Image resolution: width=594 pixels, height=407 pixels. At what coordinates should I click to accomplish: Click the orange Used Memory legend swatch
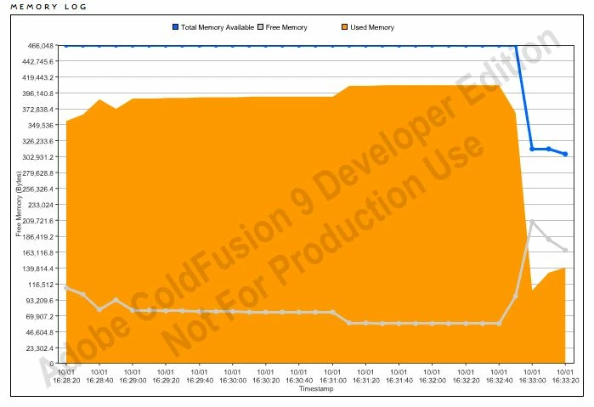pos(345,27)
